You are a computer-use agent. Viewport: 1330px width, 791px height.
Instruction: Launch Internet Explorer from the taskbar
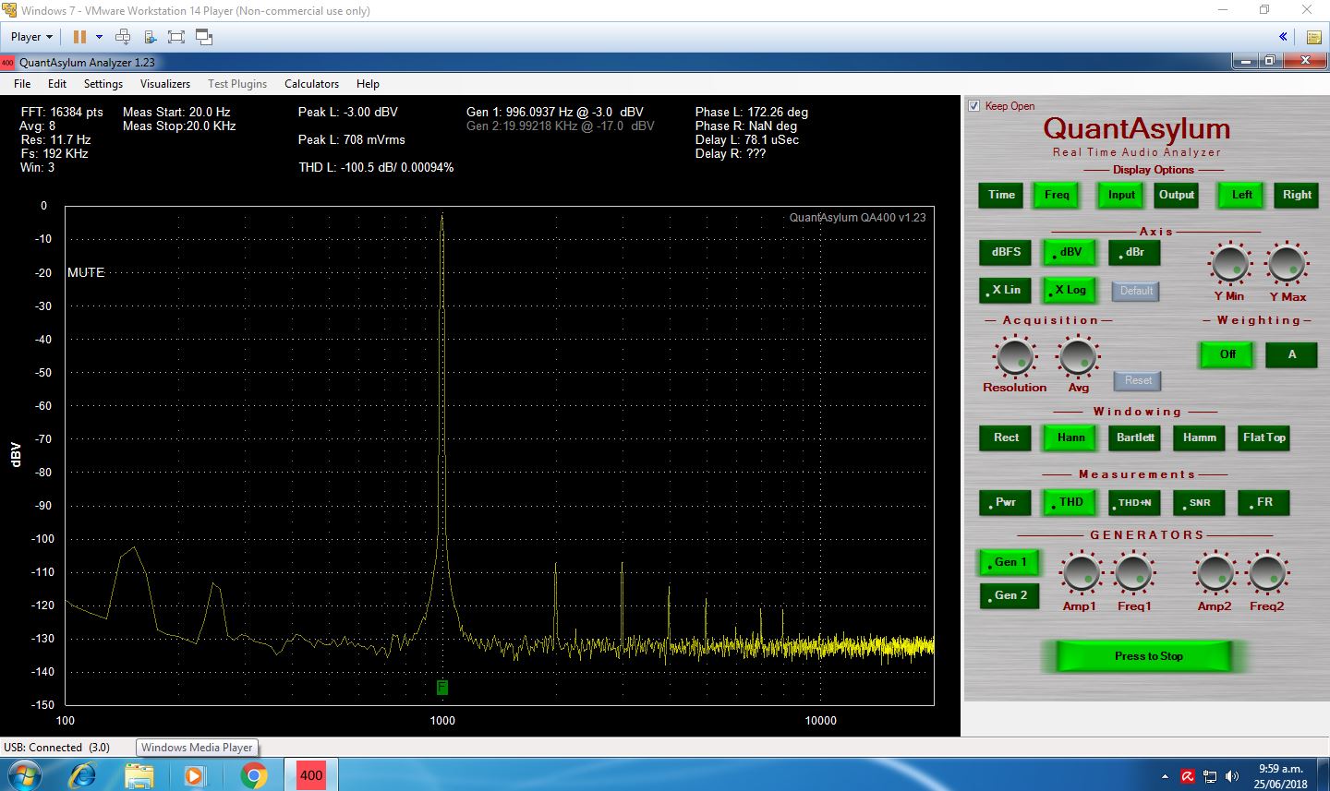[x=82, y=775]
